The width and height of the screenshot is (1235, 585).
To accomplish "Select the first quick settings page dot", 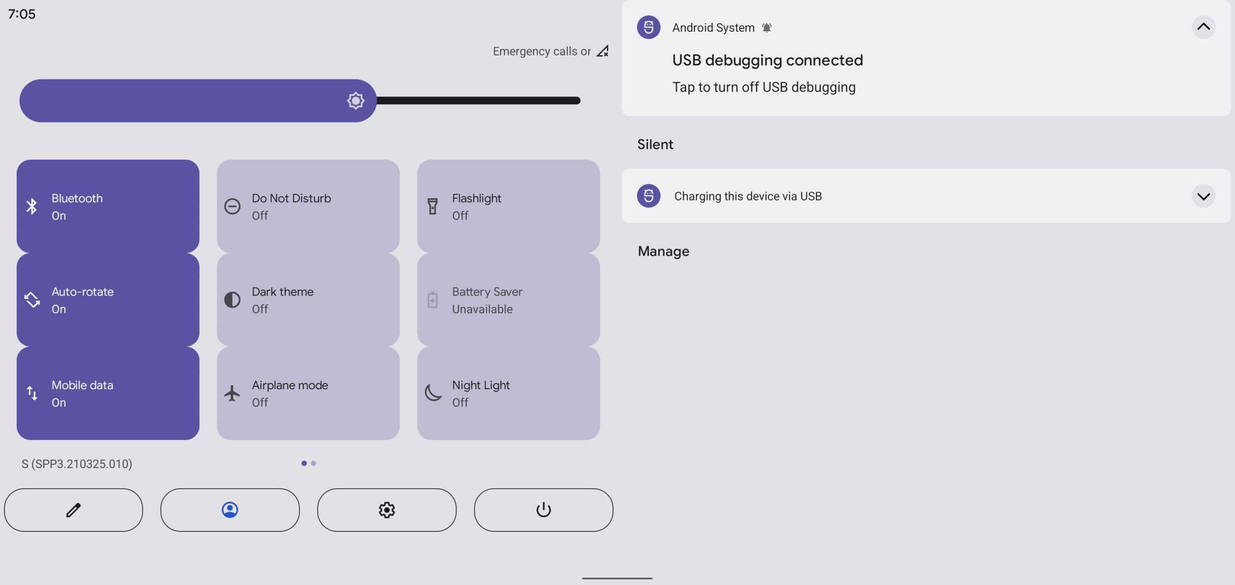I will point(304,463).
